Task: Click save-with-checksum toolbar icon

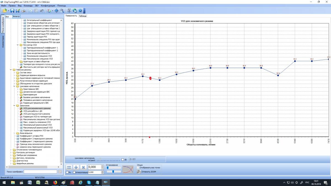Action: pyautogui.click(x=18, y=11)
